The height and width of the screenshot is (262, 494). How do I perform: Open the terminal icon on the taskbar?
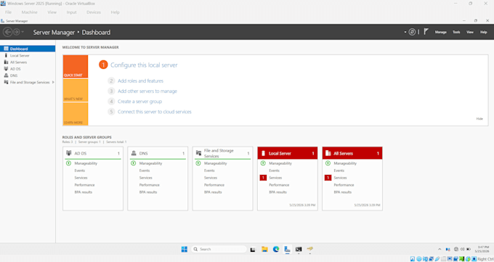[x=299, y=249]
